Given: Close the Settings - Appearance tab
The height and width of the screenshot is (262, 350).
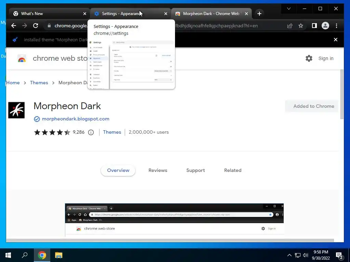Looking at the screenshot, I should click(166, 14).
